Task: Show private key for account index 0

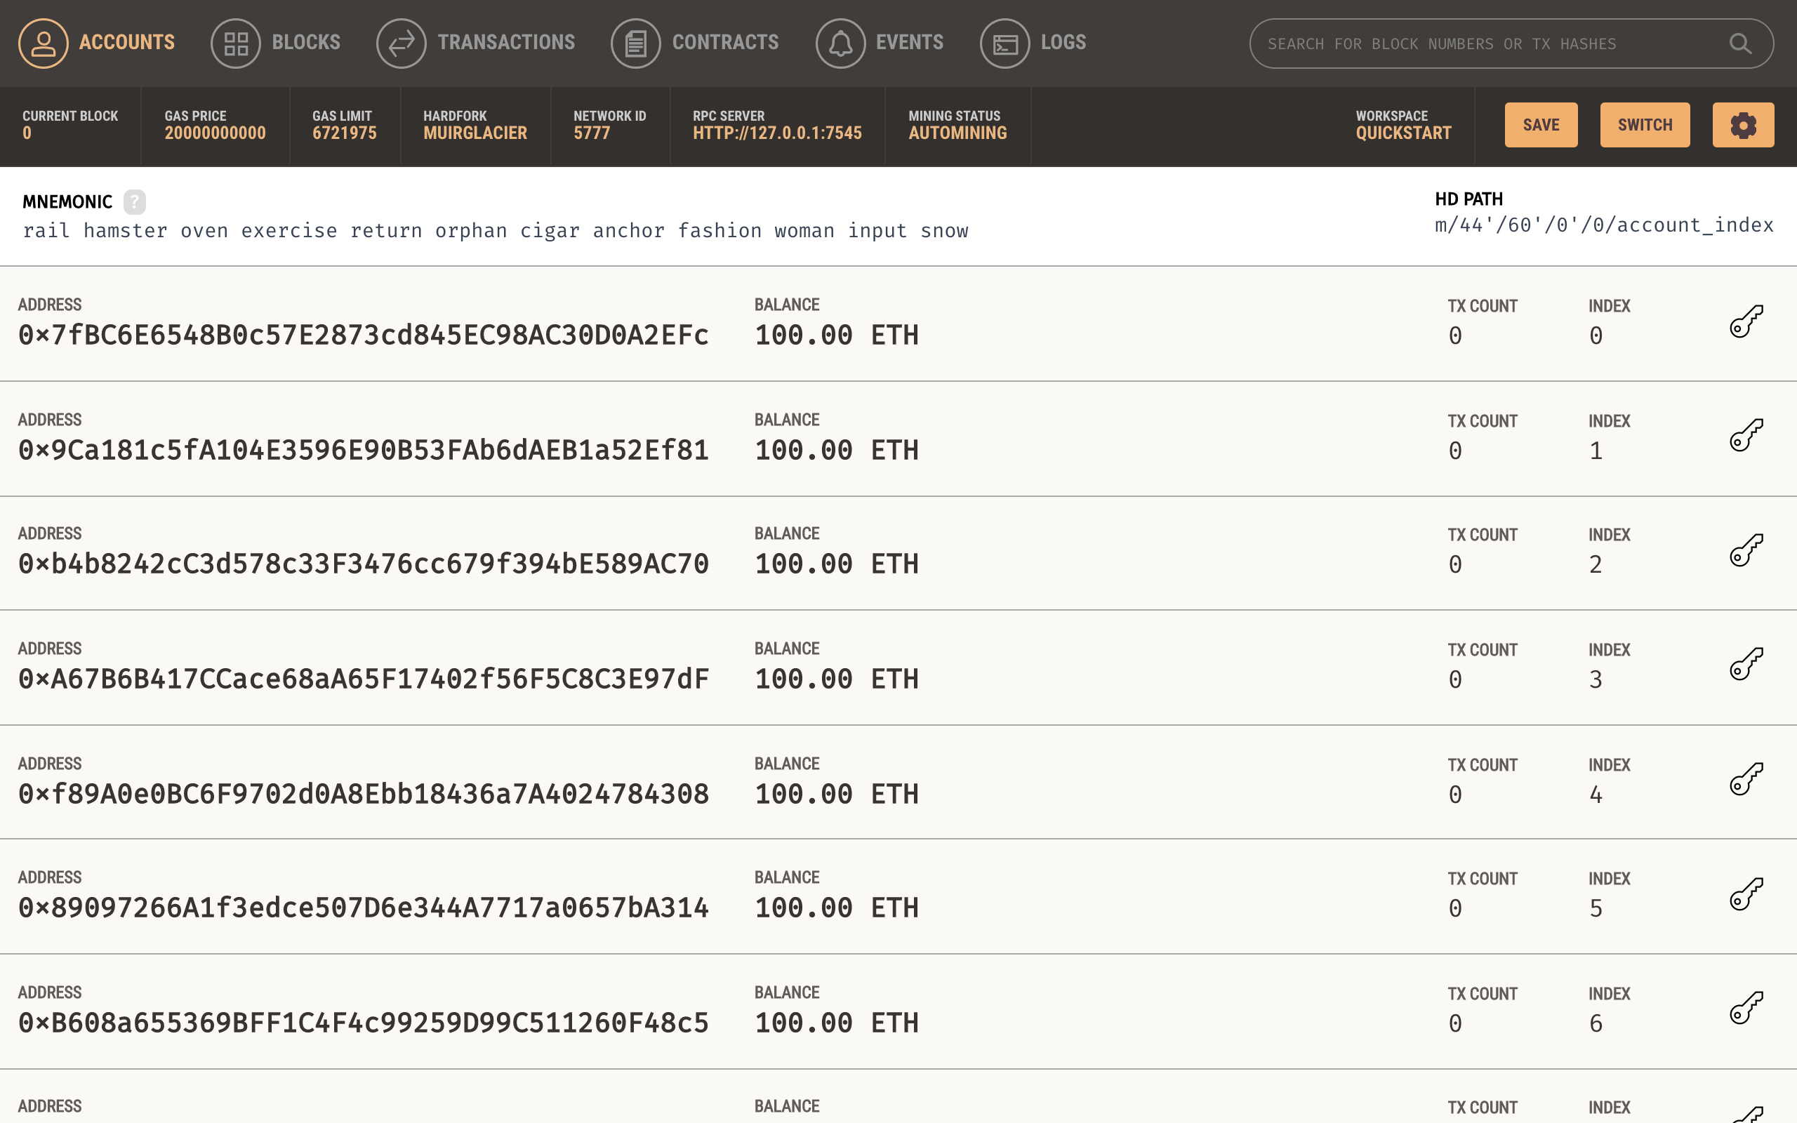Action: point(1745,321)
